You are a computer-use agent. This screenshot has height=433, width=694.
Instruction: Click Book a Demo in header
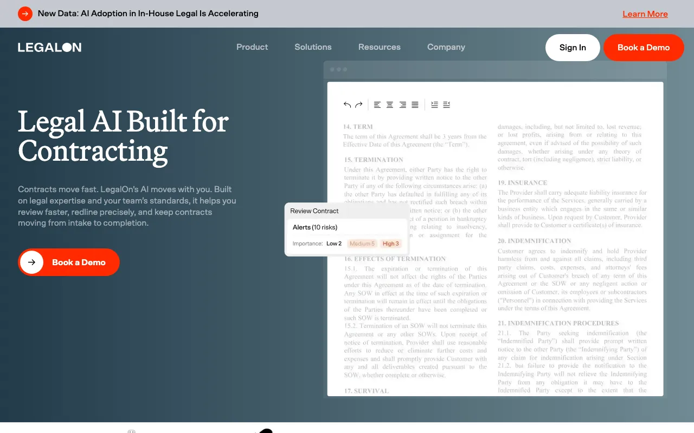644,48
